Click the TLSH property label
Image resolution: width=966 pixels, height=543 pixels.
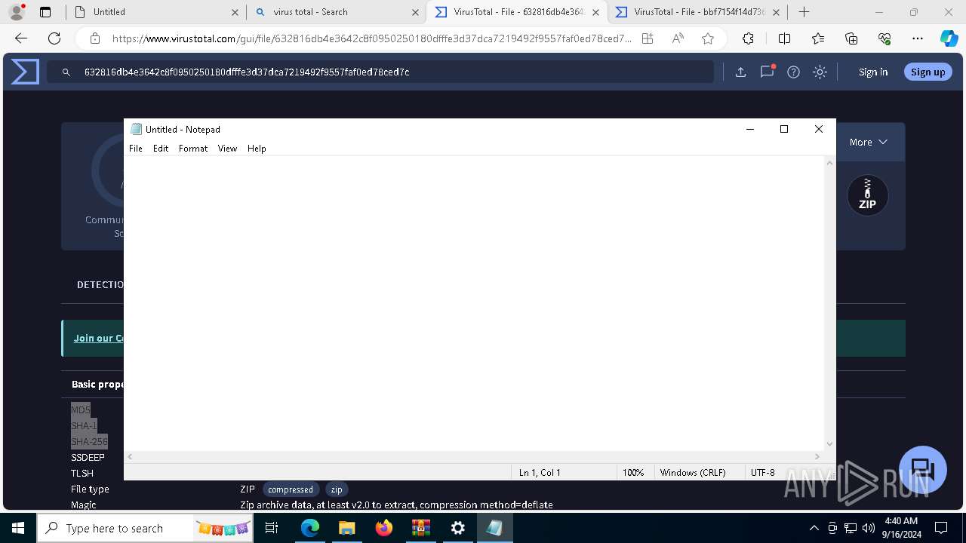82,473
